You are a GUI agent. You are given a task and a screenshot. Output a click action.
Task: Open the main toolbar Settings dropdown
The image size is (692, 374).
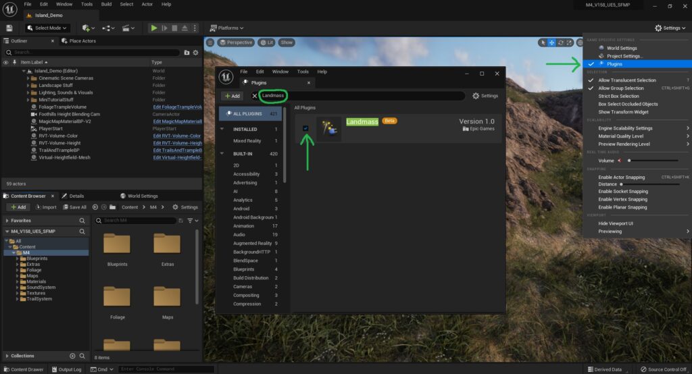tap(670, 28)
